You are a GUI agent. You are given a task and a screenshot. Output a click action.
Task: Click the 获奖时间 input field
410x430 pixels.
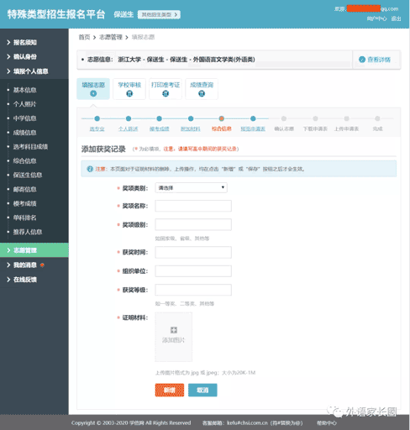point(193,252)
